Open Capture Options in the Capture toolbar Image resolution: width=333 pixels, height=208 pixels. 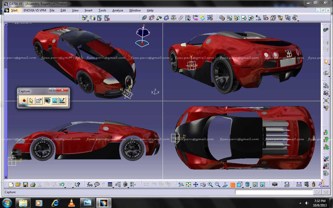pos(39,101)
